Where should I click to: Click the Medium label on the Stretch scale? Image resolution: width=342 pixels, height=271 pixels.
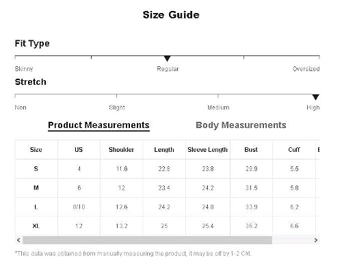218,107
